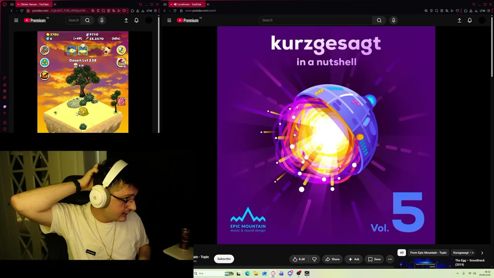The image size is (494, 278).
Task: Open Microsoft Edge from the taskbar
Action: (247, 273)
